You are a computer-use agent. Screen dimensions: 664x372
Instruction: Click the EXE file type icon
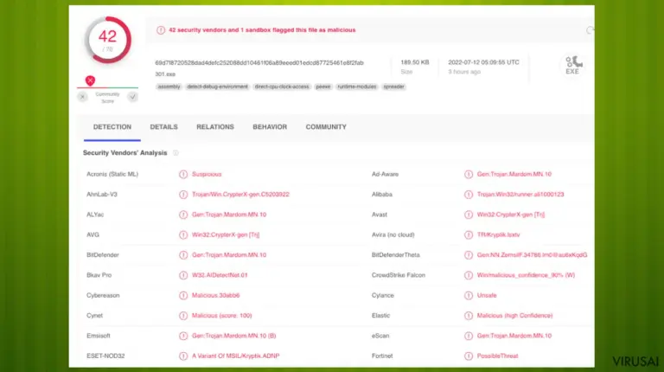pyautogui.click(x=572, y=65)
